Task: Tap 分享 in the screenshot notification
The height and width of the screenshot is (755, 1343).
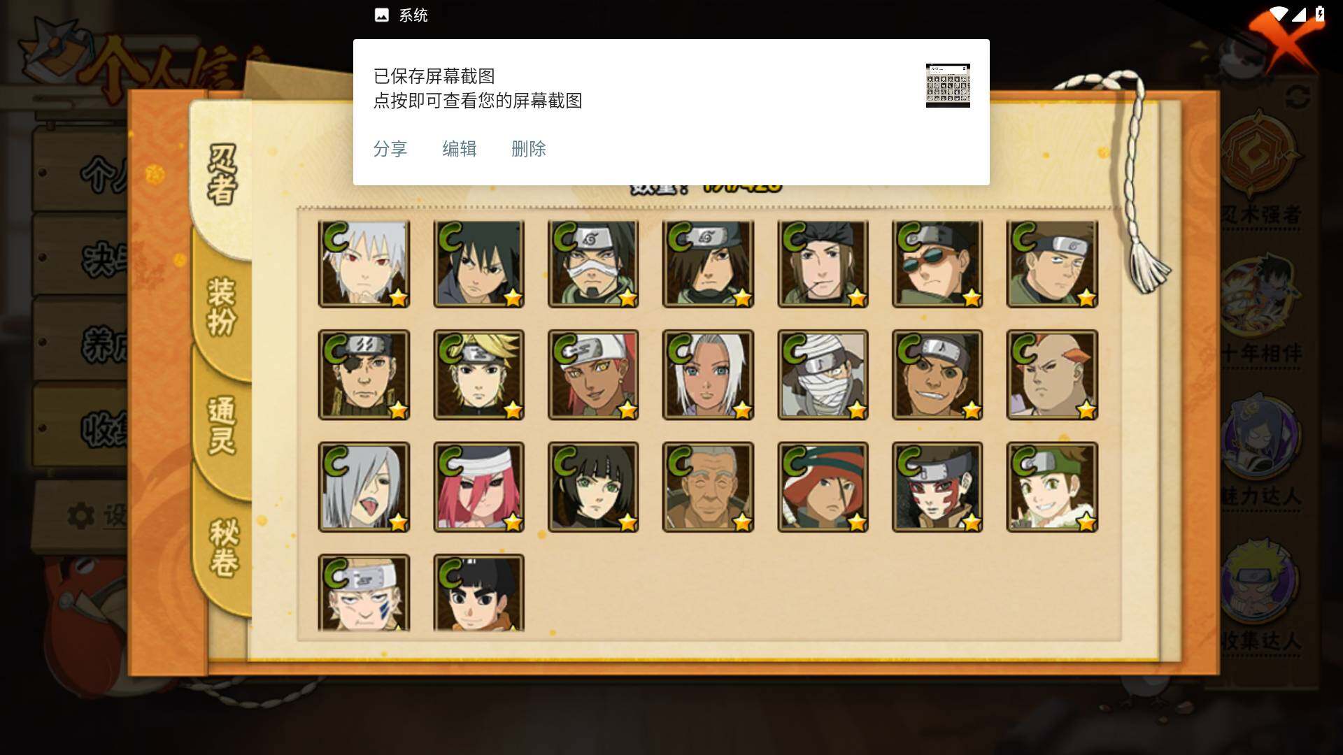Action: tap(390, 149)
